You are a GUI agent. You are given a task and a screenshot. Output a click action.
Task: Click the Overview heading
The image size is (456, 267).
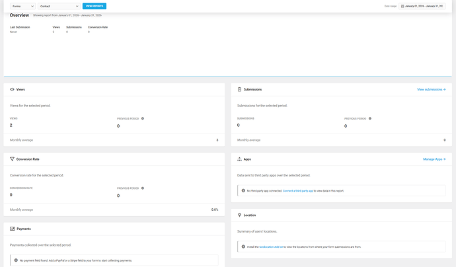coord(19,15)
